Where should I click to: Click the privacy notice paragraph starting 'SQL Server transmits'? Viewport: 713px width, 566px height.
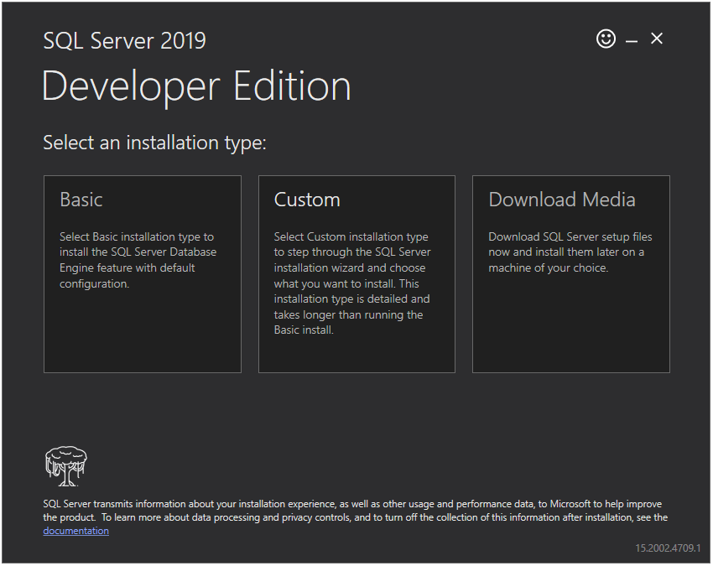click(x=356, y=517)
